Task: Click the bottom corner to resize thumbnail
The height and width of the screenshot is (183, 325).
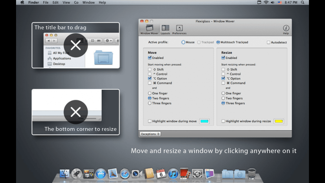Action: pos(76,112)
